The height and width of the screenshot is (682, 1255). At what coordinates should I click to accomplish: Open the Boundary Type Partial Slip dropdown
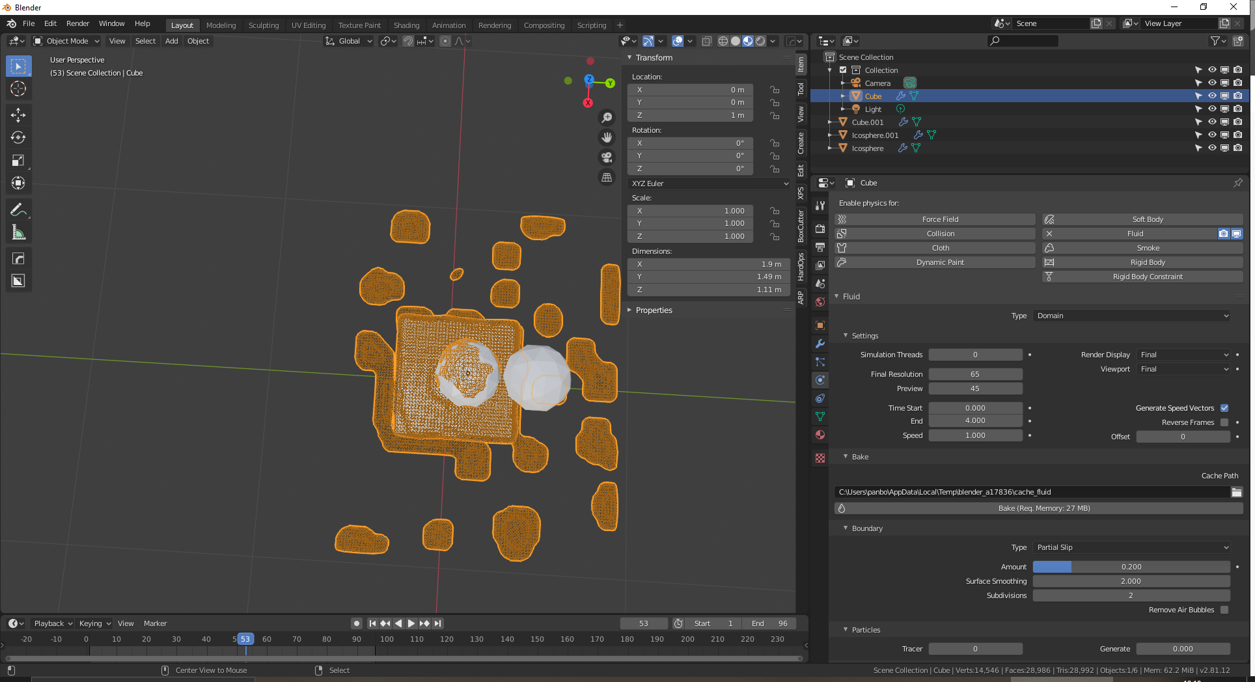pyautogui.click(x=1132, y=547)
